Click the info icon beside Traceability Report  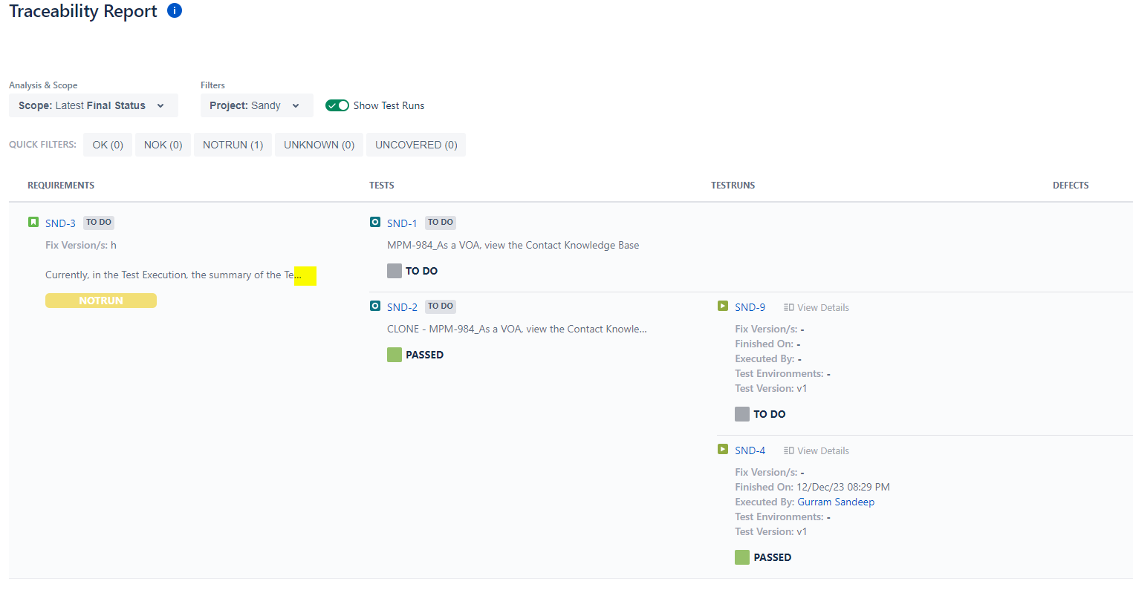click(175, 10)
